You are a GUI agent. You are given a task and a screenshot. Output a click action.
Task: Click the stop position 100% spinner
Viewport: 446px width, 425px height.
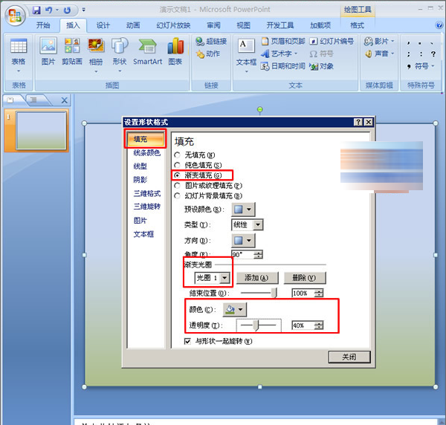(x=319, y=293)
